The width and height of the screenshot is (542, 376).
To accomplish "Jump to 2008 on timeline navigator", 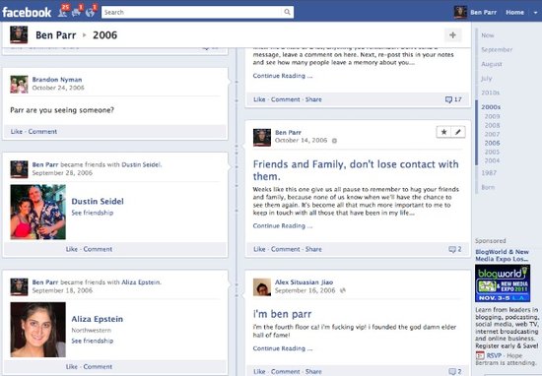I will coord(492,125).
